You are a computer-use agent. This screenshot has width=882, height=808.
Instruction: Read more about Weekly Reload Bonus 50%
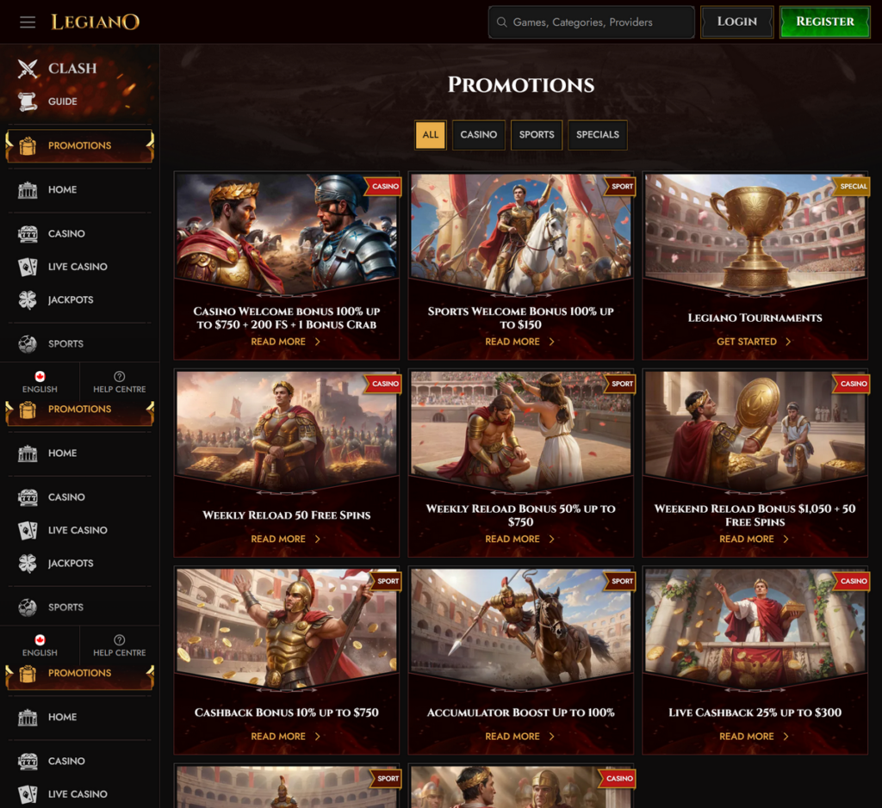[512, 539]
